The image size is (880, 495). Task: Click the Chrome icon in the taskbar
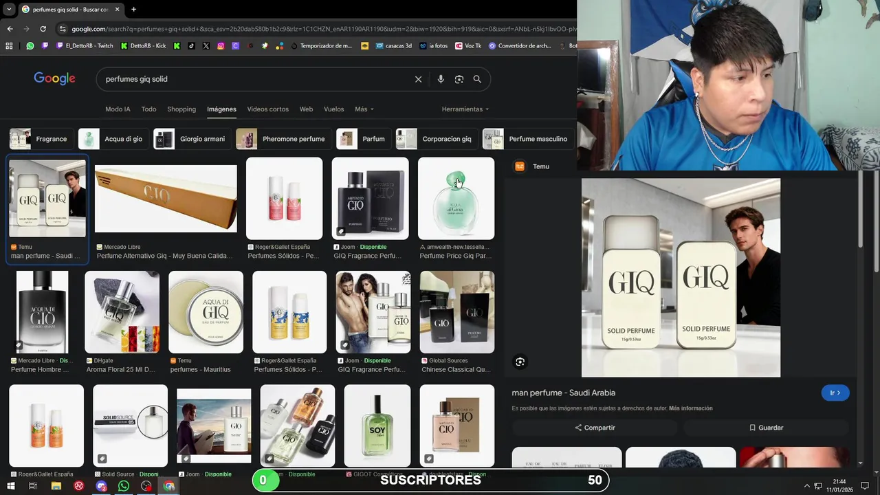(169, 485)
